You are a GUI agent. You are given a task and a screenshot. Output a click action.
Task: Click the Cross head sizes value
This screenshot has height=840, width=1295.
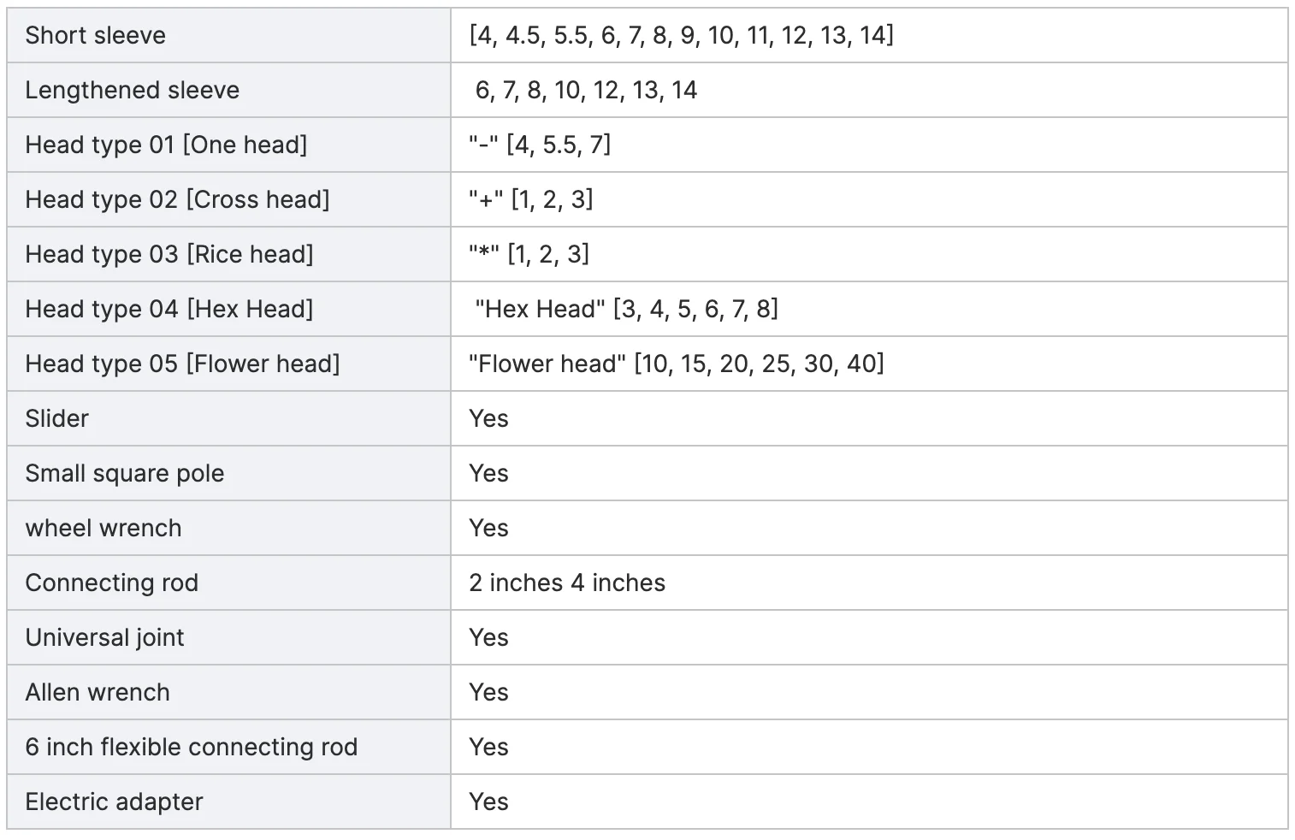[x=530, y=199]
